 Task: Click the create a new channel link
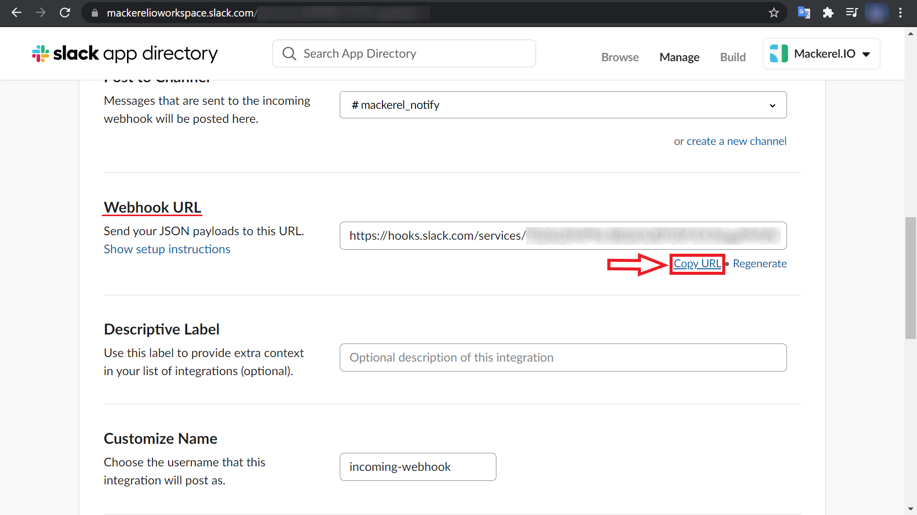click(x=736, y=141)
